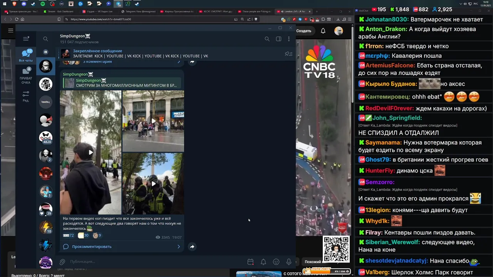This screenshot has width=493, height=277.
Task: Open the Ред. folder editor
Action: tap(26, 96)
